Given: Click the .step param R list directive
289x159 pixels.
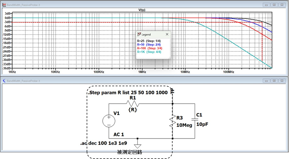Looking at the screenshot, I should coord(128,92).
